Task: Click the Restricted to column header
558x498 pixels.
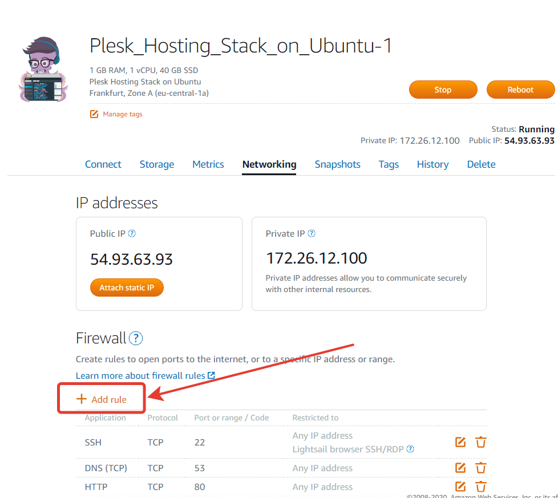Action: (x=316, y=418)
